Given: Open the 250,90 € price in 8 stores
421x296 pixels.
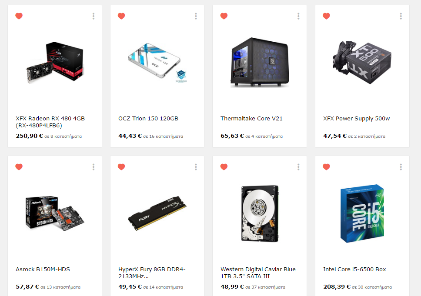Looking at the screenshot, I should (x=49, y=136).
